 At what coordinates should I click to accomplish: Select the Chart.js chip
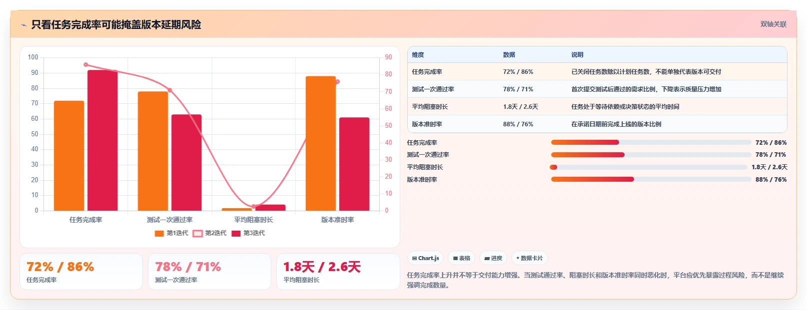tap(426, 258)
